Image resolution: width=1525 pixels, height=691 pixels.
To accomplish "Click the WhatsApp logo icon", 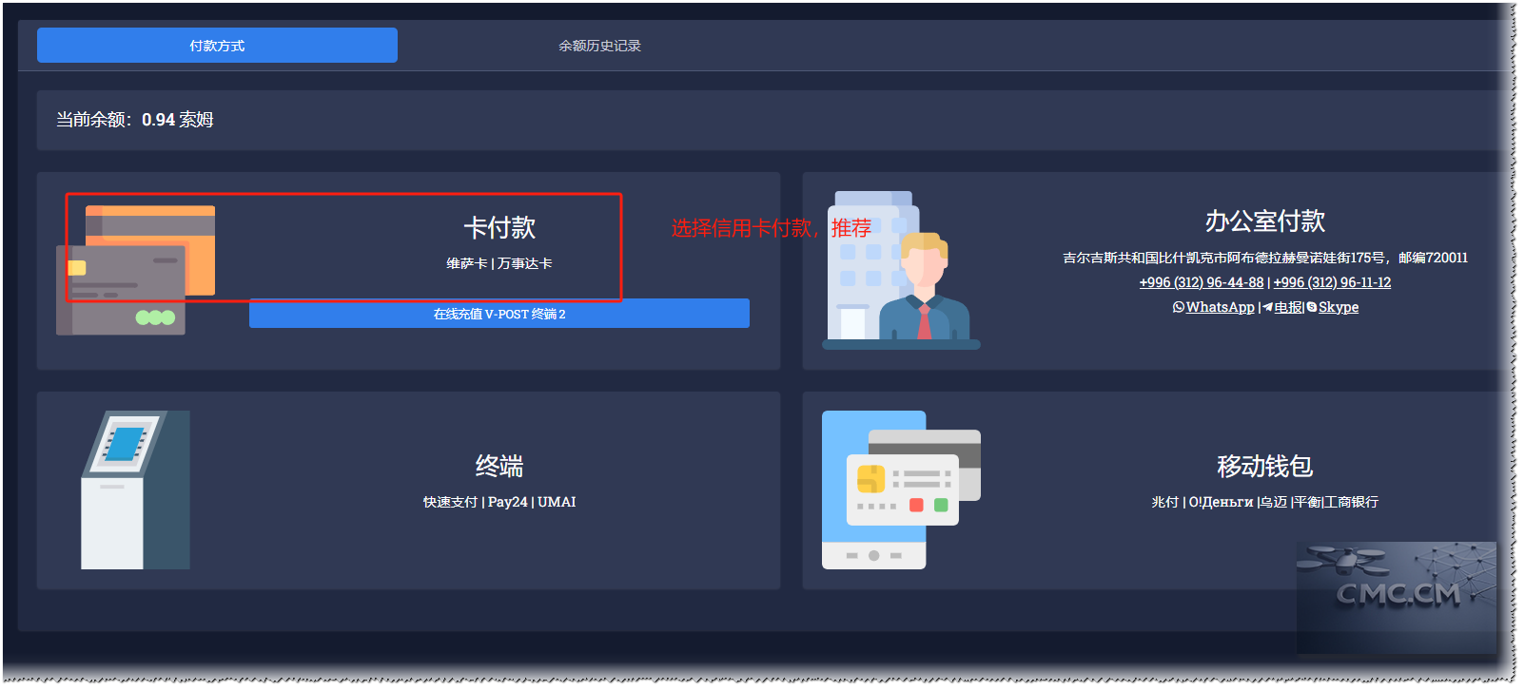I will [1179, 307].
